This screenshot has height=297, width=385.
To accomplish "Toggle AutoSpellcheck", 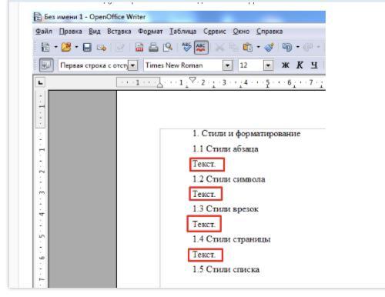I will 201,48.
